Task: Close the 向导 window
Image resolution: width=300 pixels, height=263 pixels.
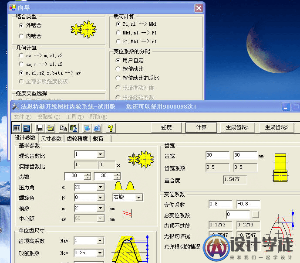Action: pos(199,8)
